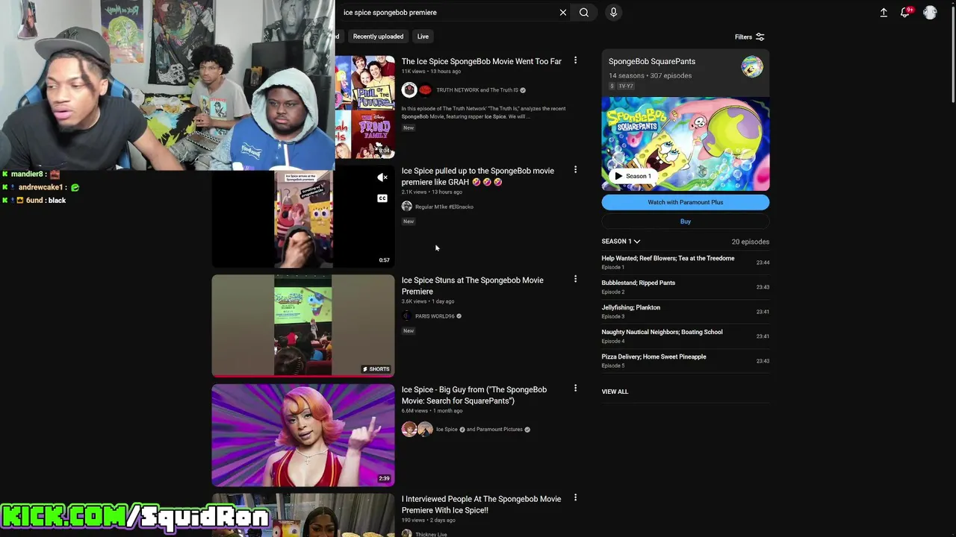The height and width of the screenshot is (537, 956).
Task: Open the upload icon in the top bar
Action: pos(884,13)
